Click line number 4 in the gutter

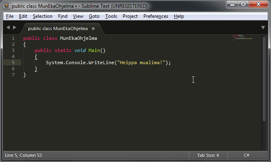(x=13, y=56)
